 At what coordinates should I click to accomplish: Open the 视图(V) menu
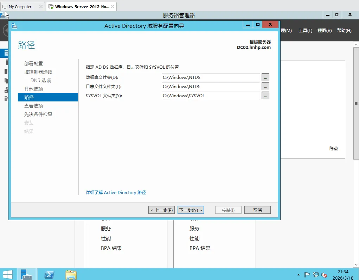[x=324, y=31]
